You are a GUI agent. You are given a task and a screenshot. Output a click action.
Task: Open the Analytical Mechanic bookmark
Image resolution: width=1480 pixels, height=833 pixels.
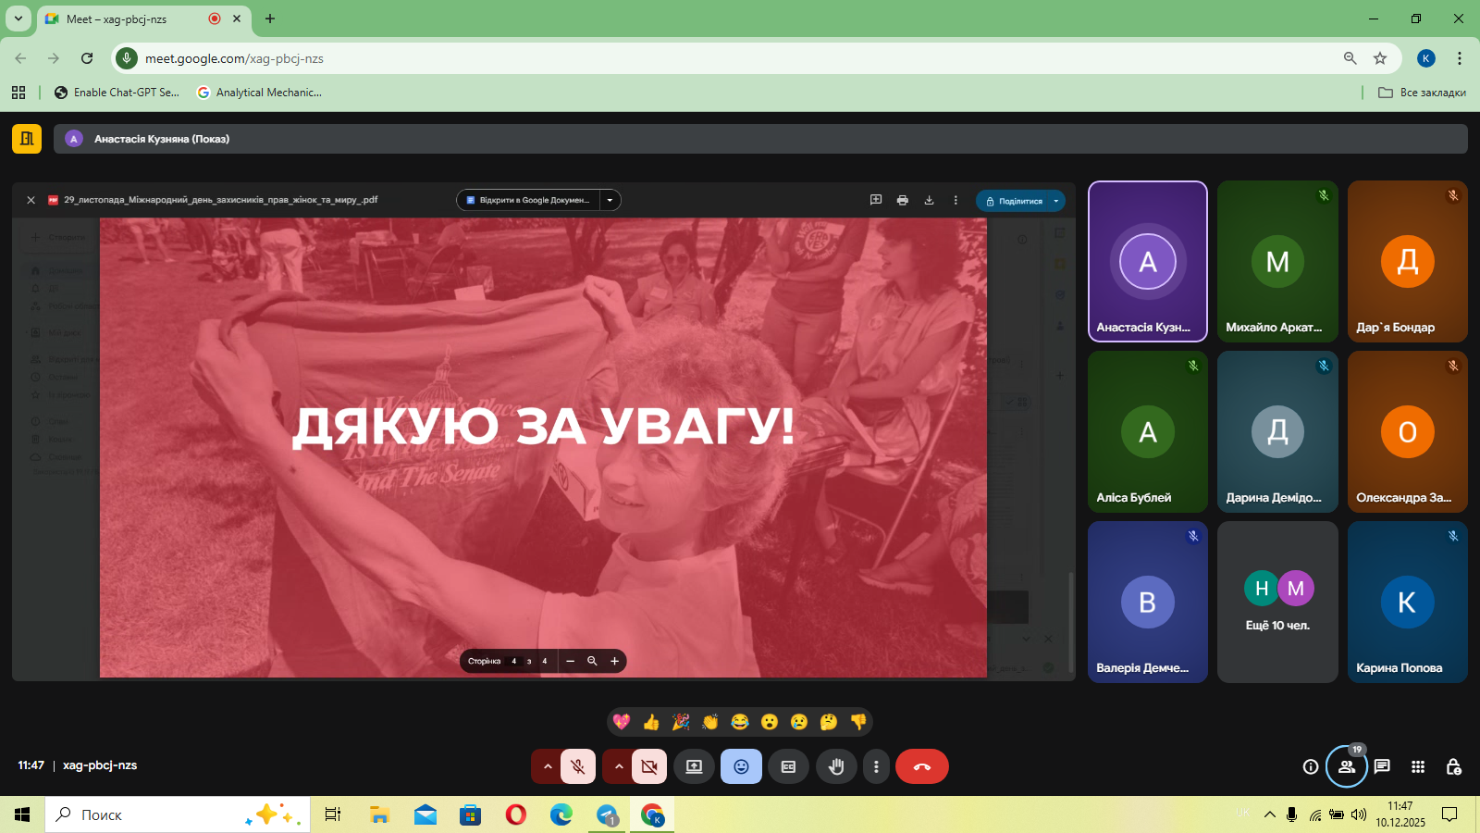coord(260,93)
